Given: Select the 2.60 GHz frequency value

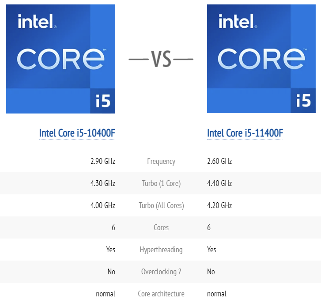Looking at the screenshot, I should click(219, 161).
